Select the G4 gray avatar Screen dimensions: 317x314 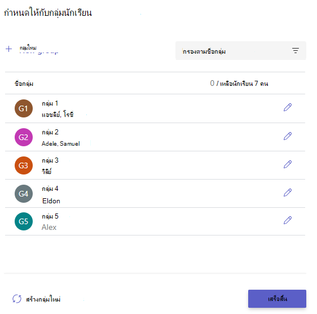pyautogui.click(x=24, y=194)
